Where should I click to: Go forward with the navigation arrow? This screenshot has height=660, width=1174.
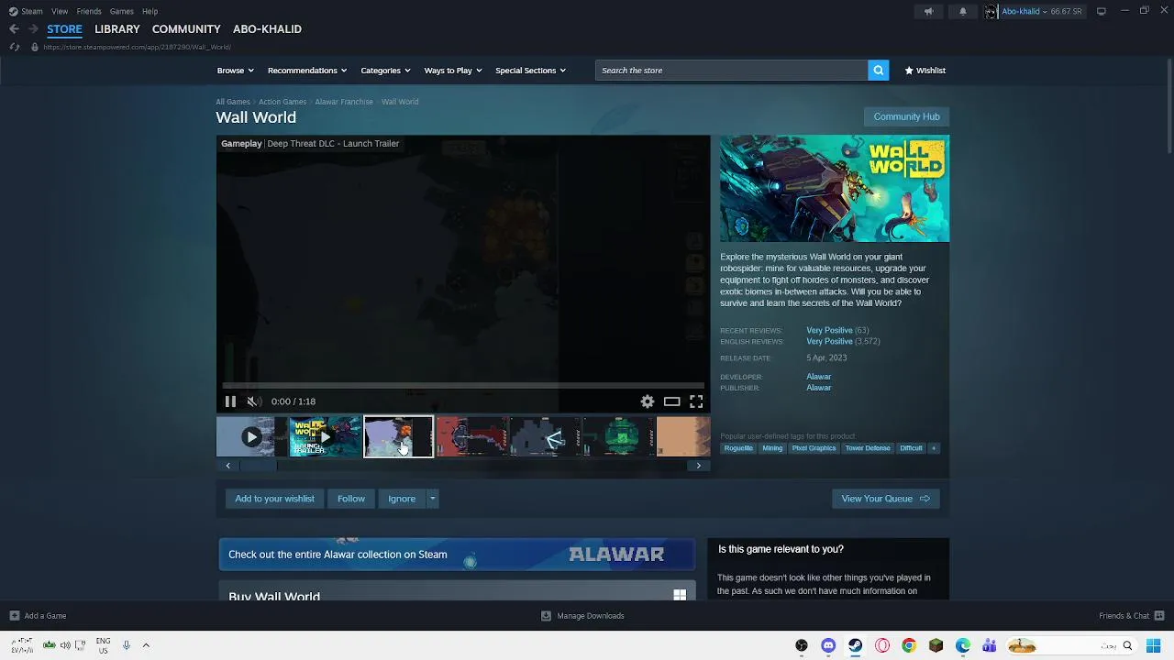tap(32, 29)
